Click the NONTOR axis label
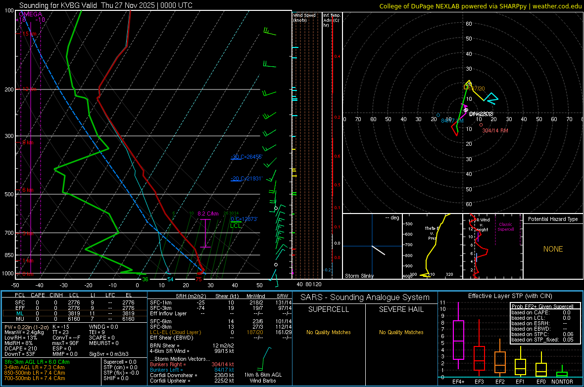This screenshot has height=387, width=584. pos(562,382)
